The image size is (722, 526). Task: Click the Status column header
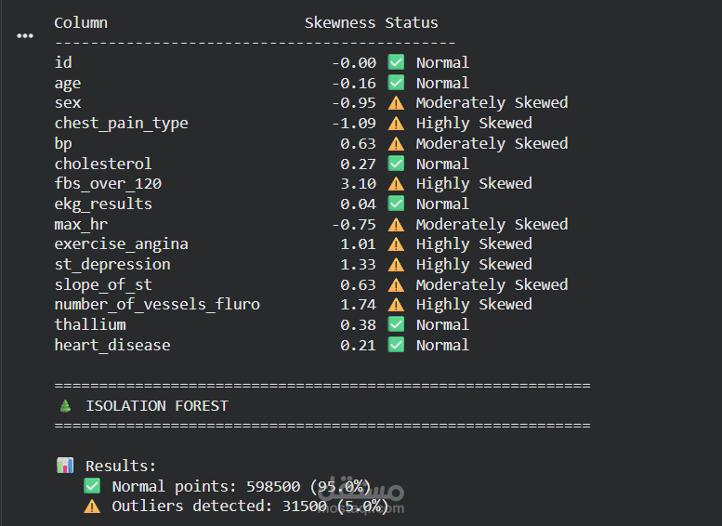click(x=412, y=22)
